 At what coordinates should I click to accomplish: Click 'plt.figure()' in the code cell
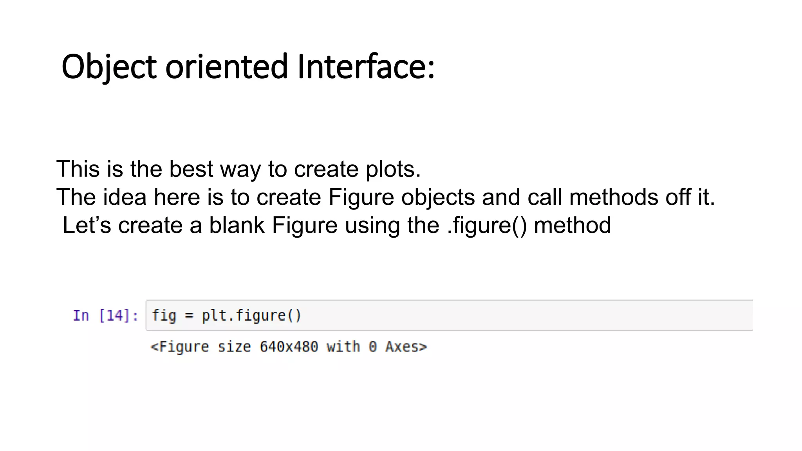[251, 316]
